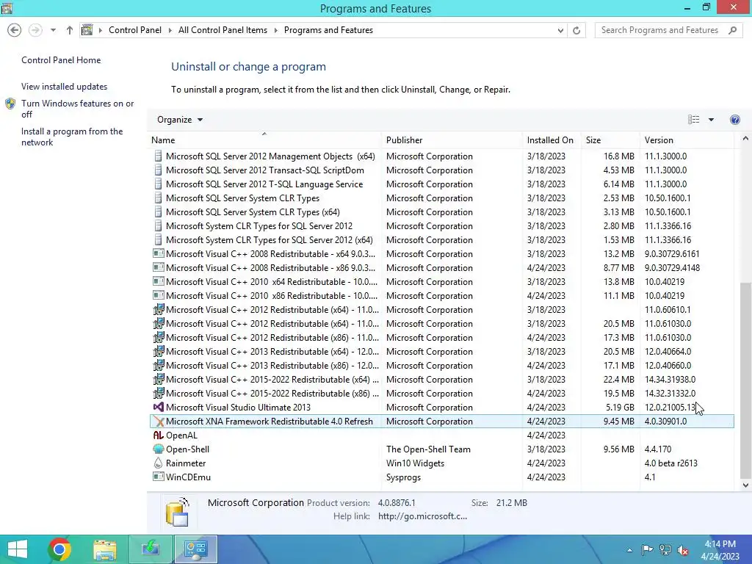Click the Rainmeter droplet icon
The height and width of the screenshot is (564, 752).
point(159,463)
